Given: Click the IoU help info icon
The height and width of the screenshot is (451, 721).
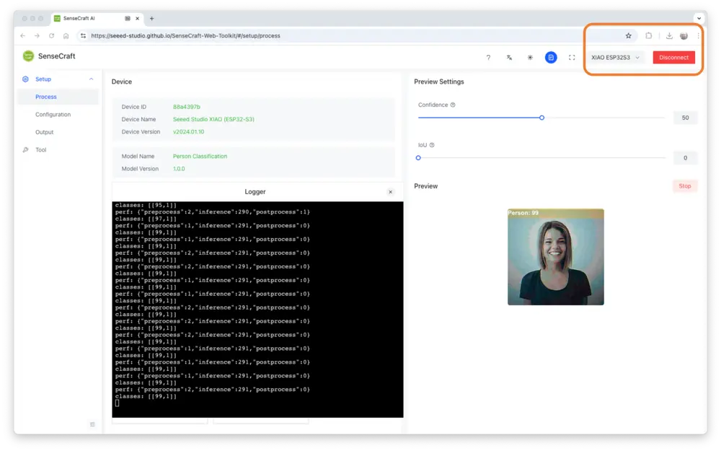Looking at the screenshot, I should click(x=432, y=145).
